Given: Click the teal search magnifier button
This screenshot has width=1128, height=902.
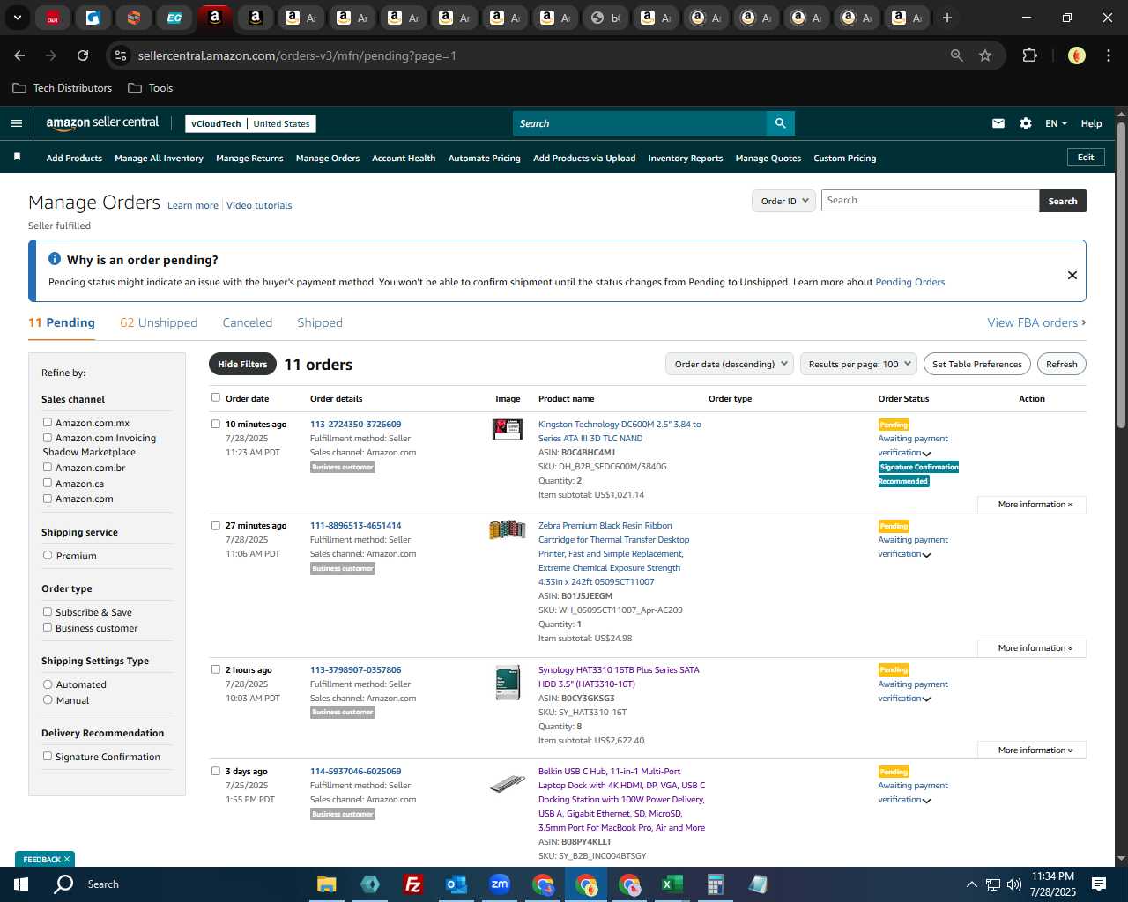Looking at the screenshot, I should pos(781,123).
